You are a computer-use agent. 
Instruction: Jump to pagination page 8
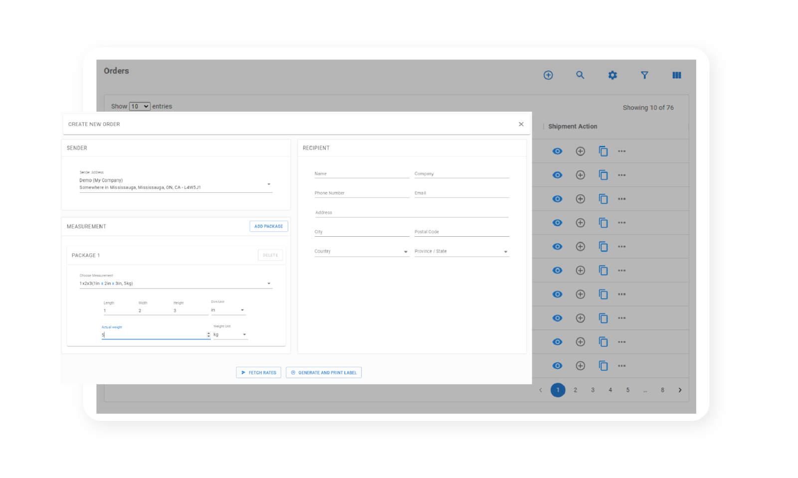click(x=662, y=390)
